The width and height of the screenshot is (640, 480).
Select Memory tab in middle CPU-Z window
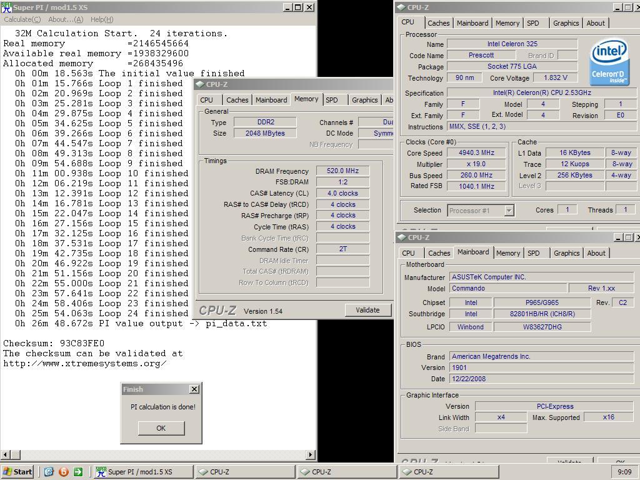[306, 99]
